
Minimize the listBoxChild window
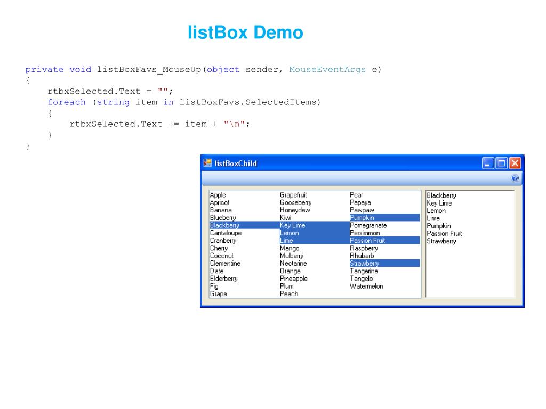[x=488, y=163]
